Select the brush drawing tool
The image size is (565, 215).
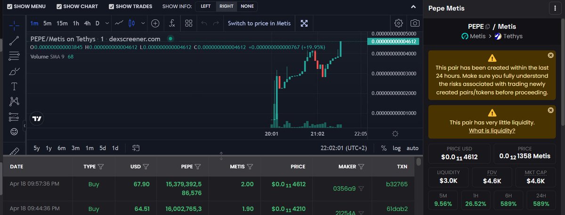click(x=14, y=71)
